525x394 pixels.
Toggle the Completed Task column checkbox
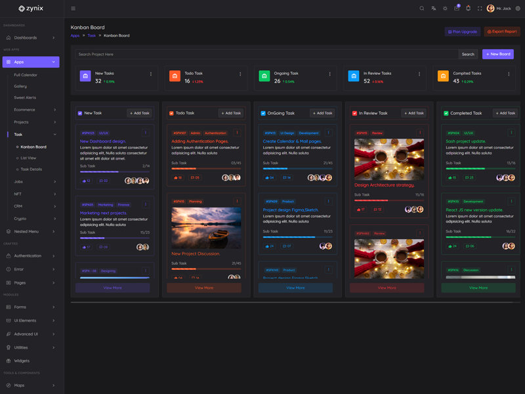click(446, 113)
